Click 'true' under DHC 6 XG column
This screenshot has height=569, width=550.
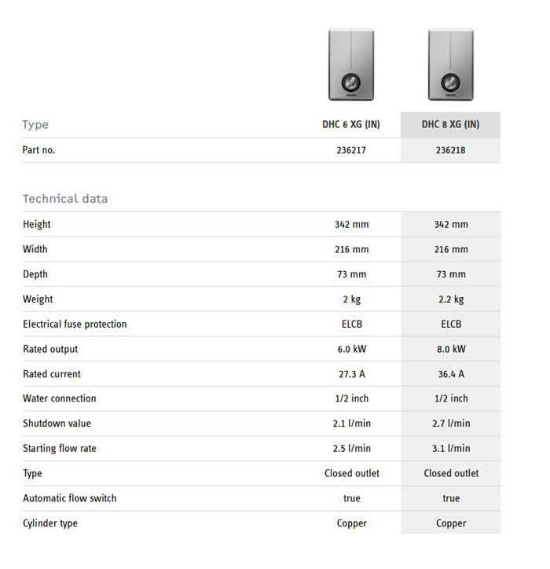click(x=352, y=498)
